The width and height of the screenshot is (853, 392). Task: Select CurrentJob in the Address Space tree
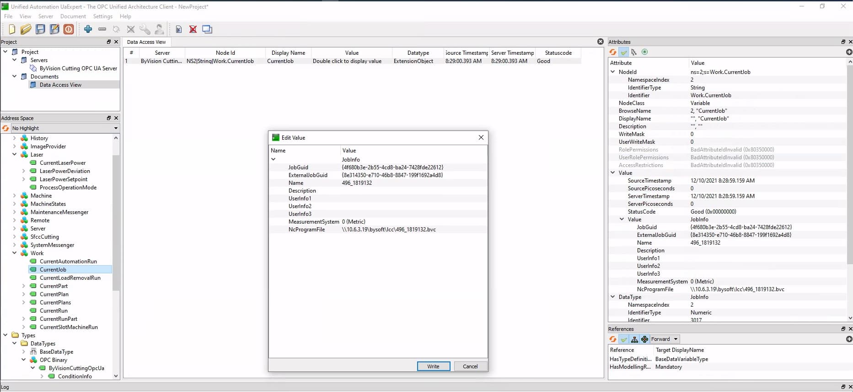53,270
